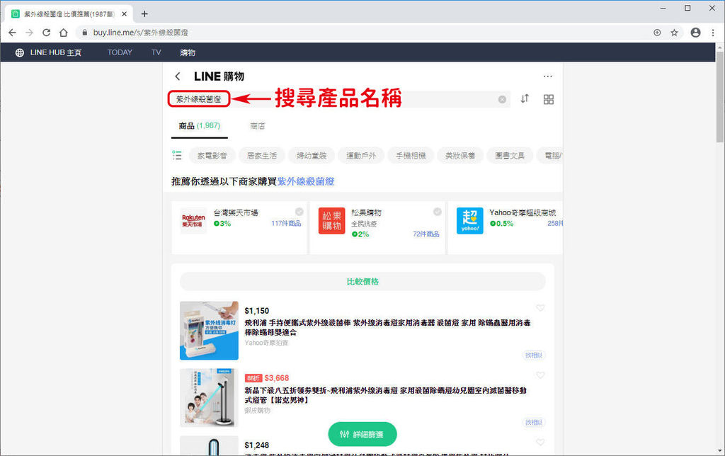Open LINE HUB 主頁
Image resolution: width=725 pixels, height=456 pixels.
tap(56, 52)
